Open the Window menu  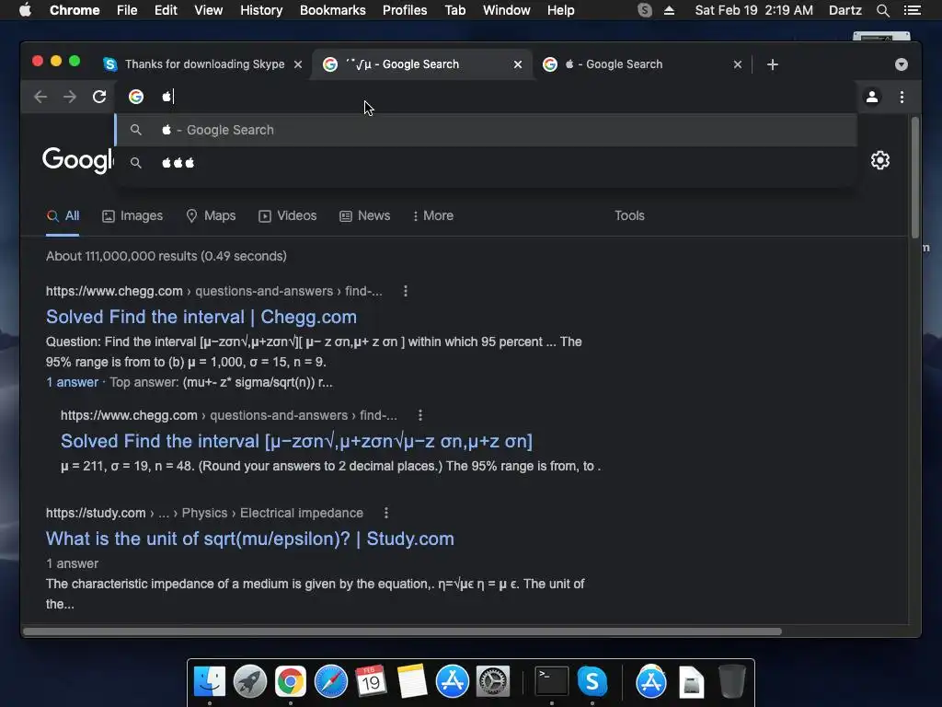[507, 10]
